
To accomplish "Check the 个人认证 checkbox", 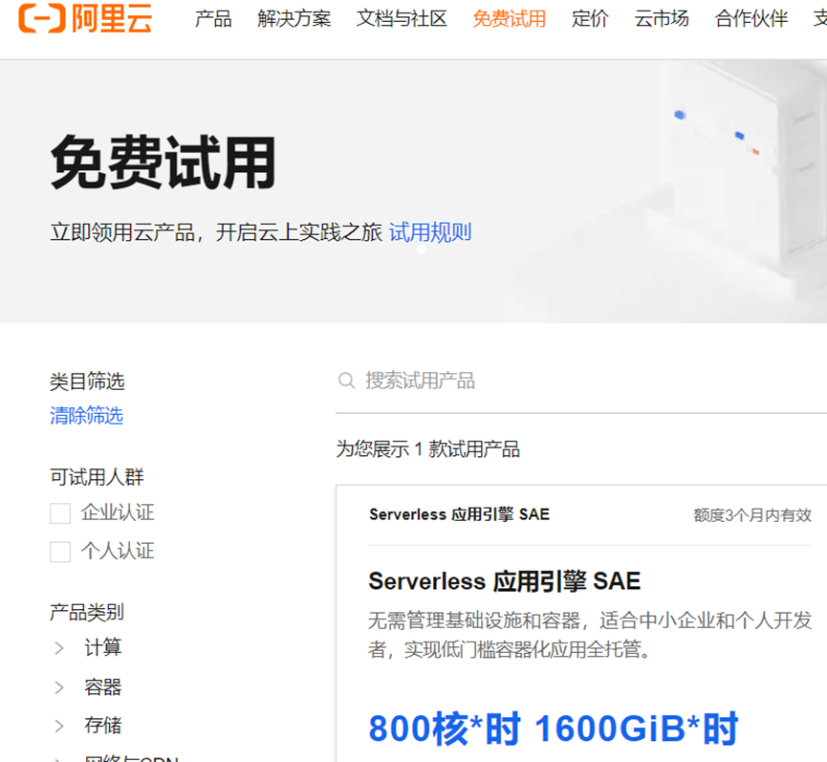I will pos(60,552).
